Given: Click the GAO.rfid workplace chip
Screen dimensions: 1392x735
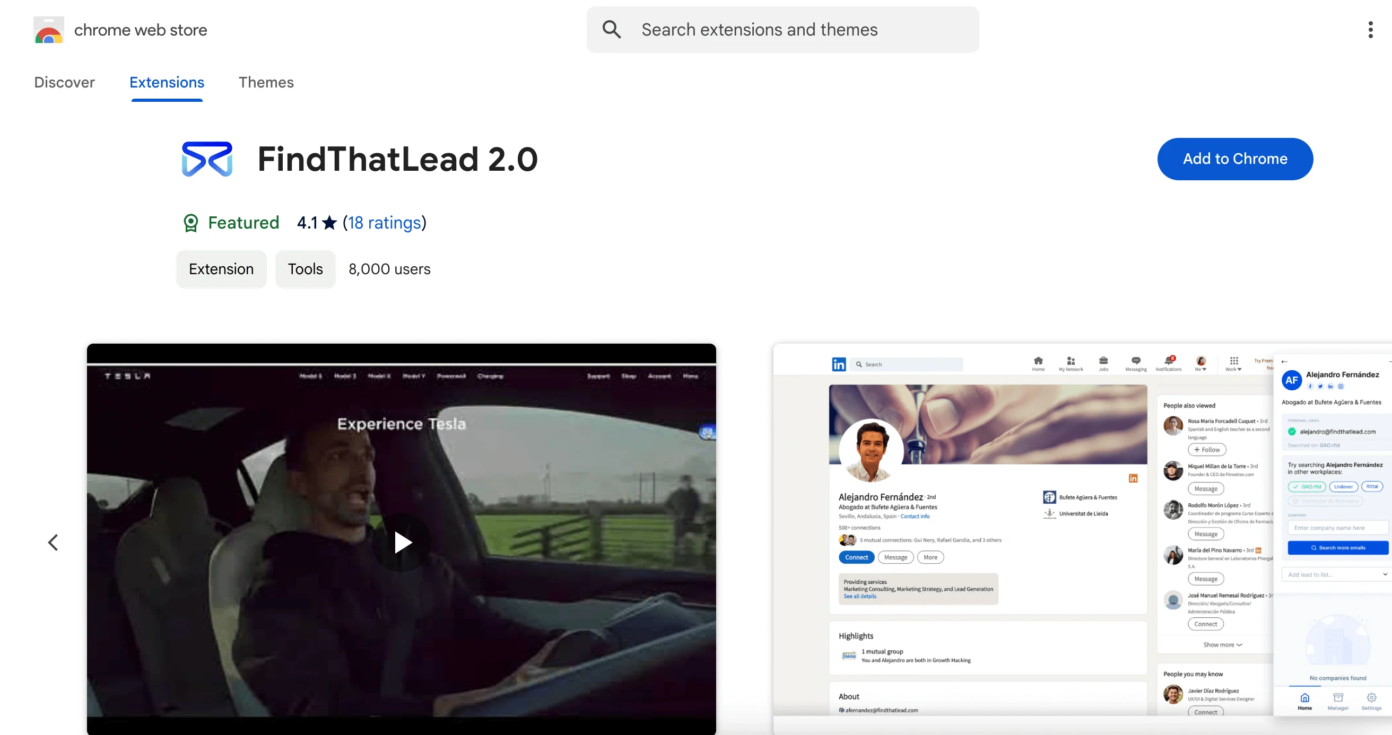Looking at the screenshot, I should tap(1307, 487).
